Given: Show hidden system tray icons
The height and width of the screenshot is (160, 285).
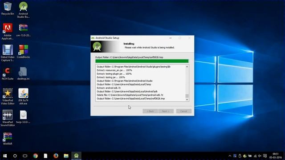Looking at the screenshot, I should click(230, 156).
